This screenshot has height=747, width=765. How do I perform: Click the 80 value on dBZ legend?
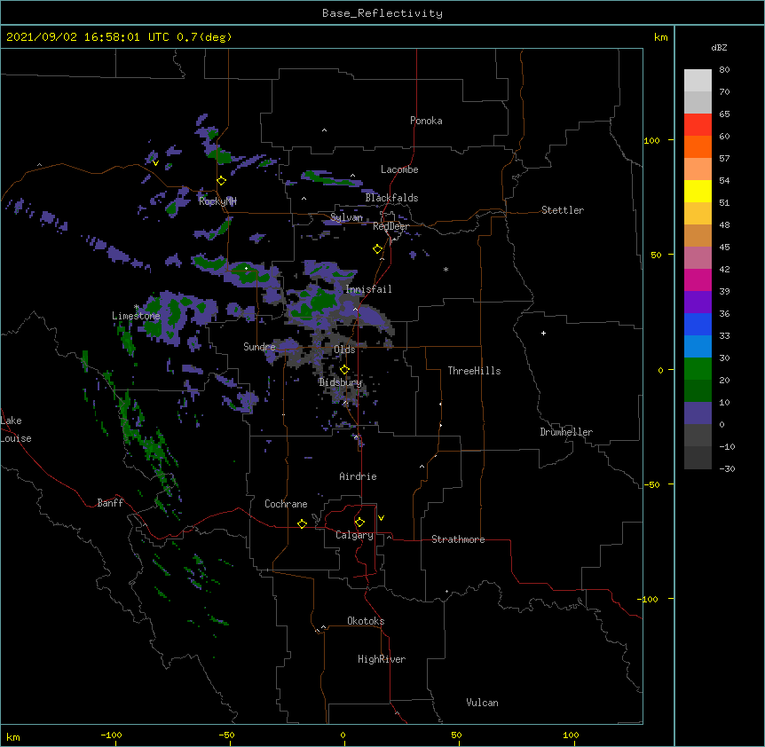[724, 70]
